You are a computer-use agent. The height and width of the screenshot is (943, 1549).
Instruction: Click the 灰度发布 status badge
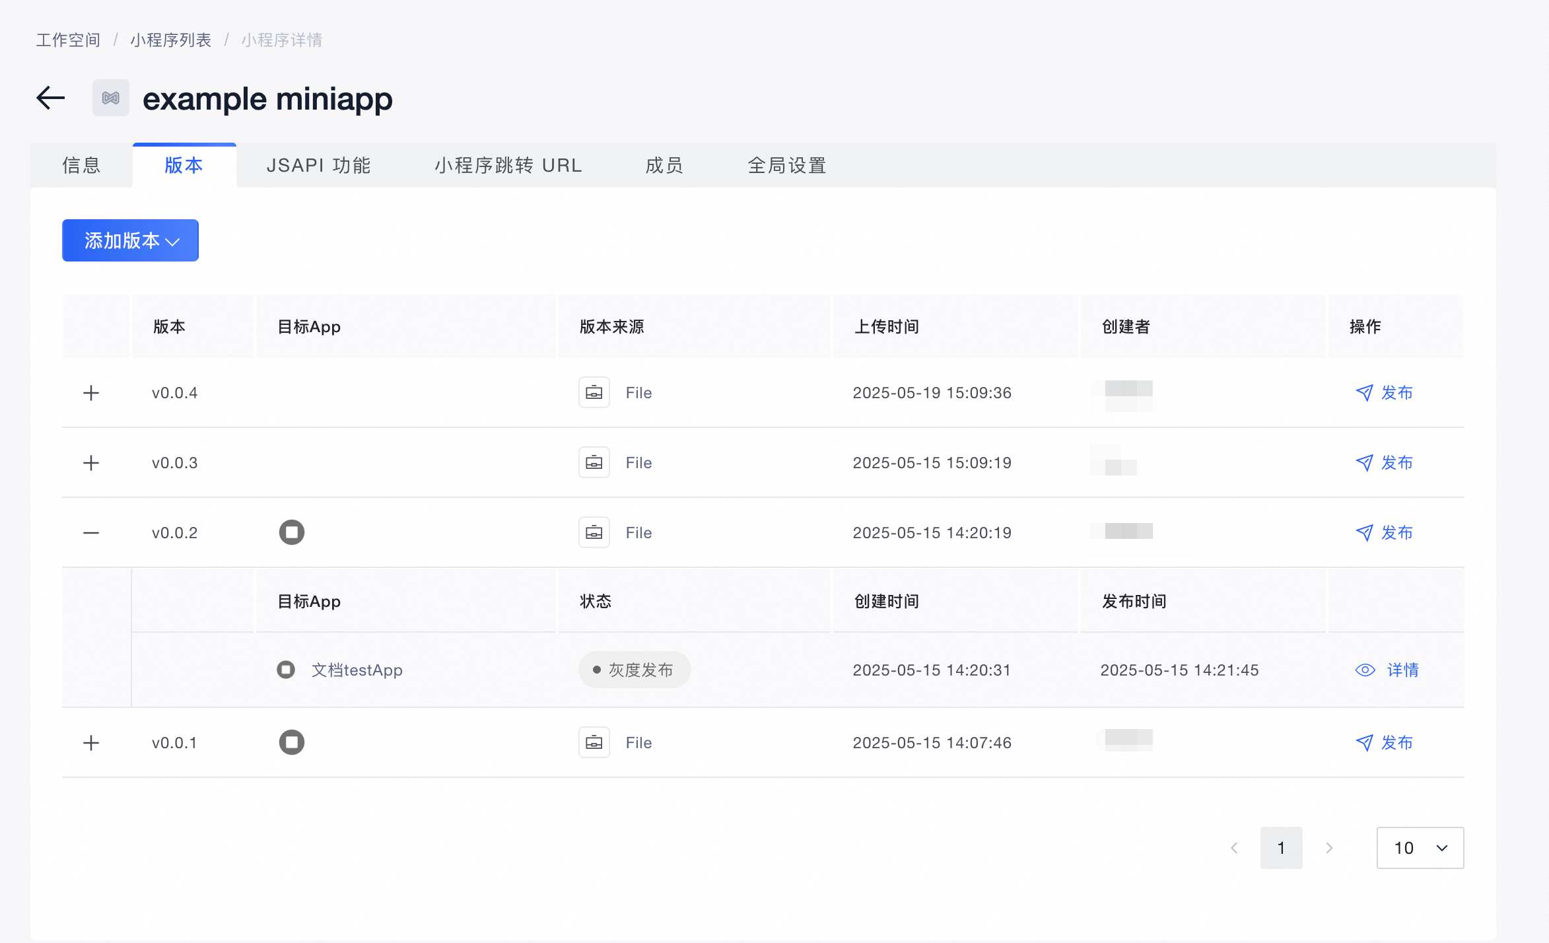[x=635, y=670]
